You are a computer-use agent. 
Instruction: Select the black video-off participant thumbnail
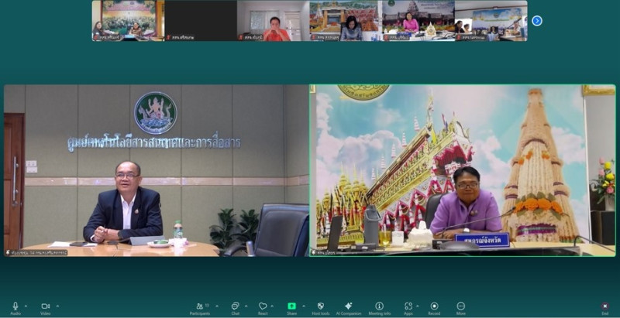[201, 21]
